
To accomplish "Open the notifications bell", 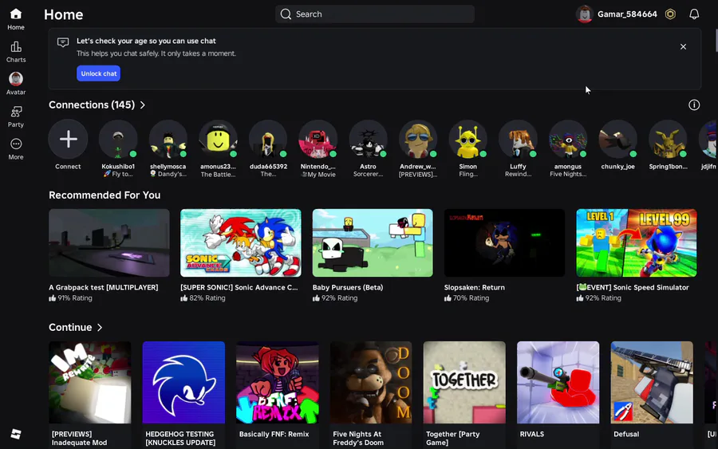I will [x=694, y=14].
